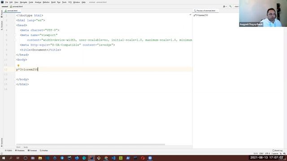Open the Tools menu
The width and height of the screenshot is (287, 161).
click(x=64, y=2)
